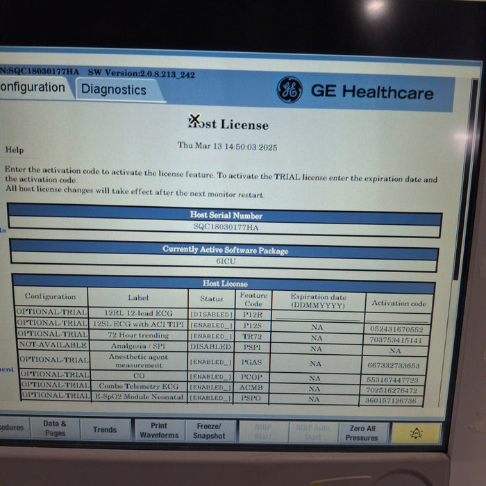
Task: Click the date-time text Thu Mar 13
Action: click(227, 146)
